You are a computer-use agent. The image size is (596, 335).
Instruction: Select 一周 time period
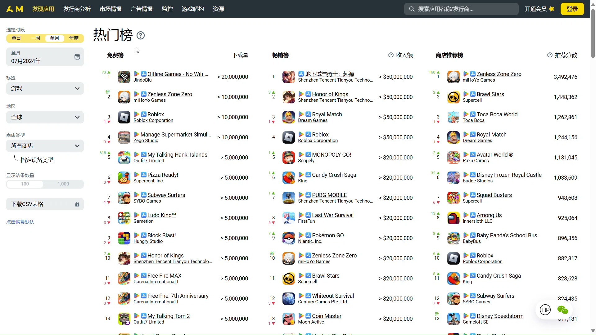tap(35, 38)
